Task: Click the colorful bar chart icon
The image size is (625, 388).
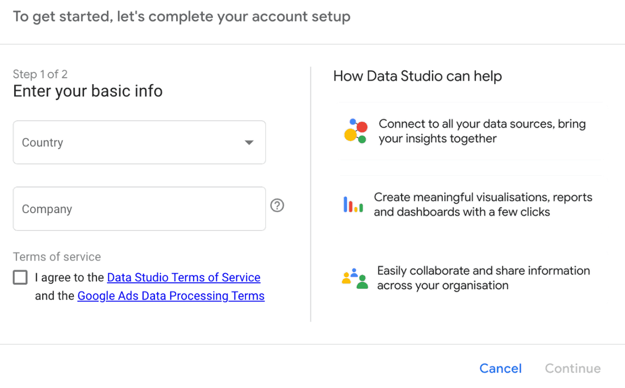Action: (x=353, y=205)
